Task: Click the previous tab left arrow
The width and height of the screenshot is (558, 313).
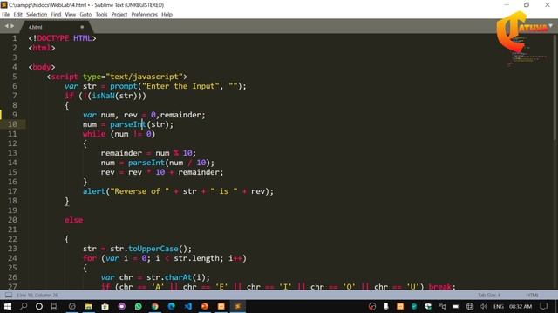Action: coord(6,26)
